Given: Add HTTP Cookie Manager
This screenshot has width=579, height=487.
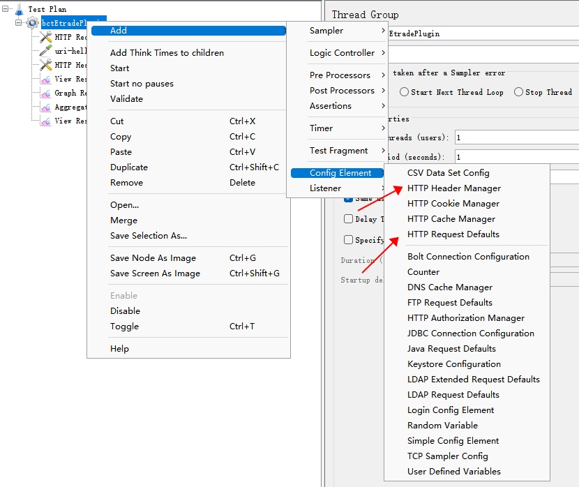Looking at the screenshot, I should [453, 204].
